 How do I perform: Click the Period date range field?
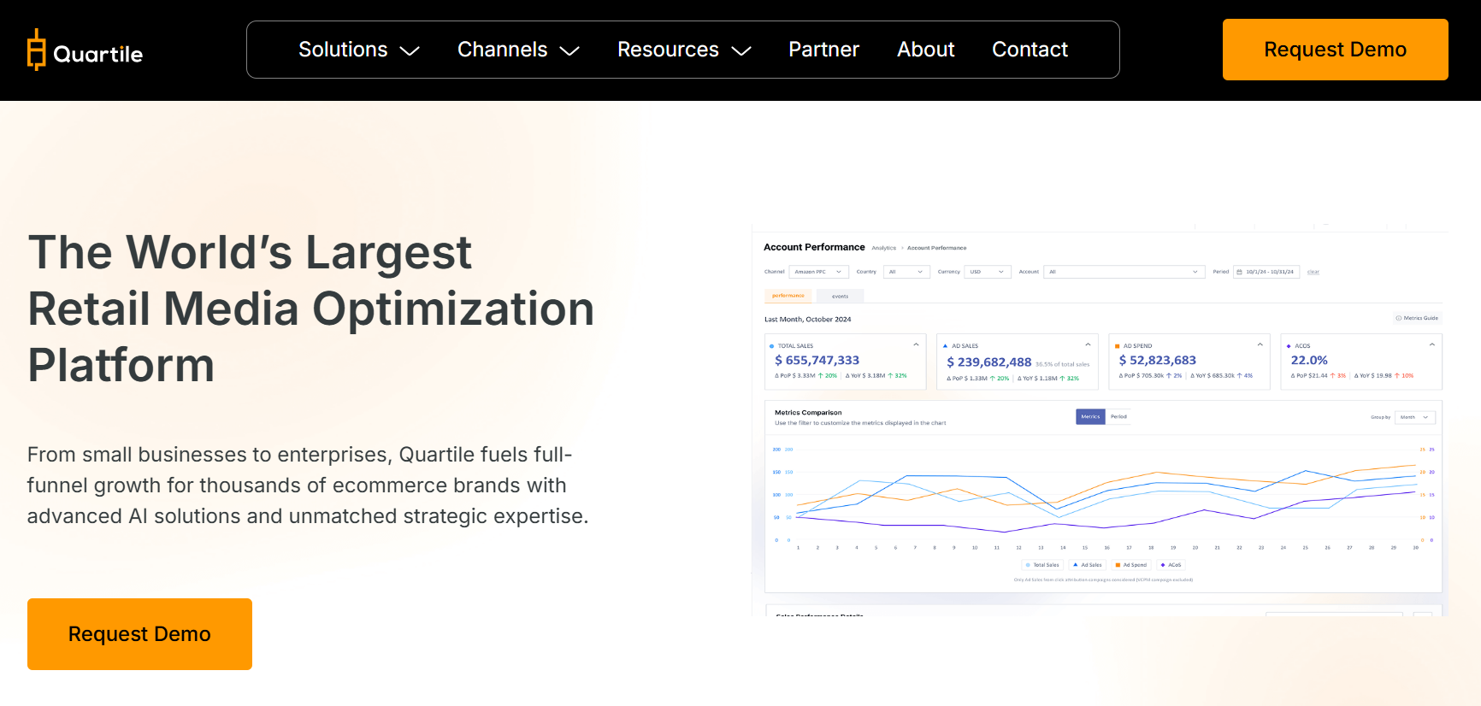click(x=1266, y=272)
